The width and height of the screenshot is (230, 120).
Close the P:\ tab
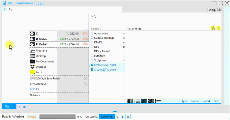13,107
